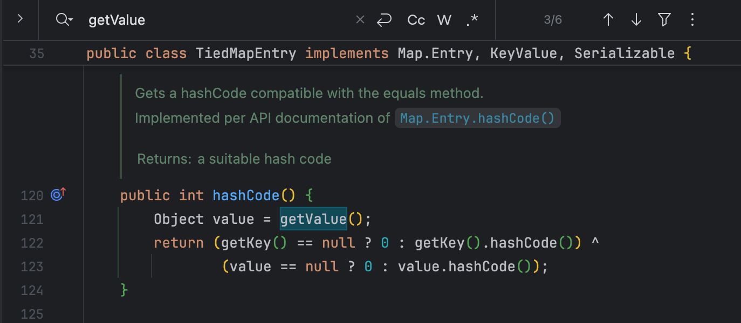Click 'Gets a hashCode compatible' doc line
Screen dimensions: 741x323
pos(309,93)
